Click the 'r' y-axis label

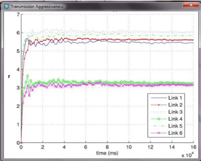(9, 76)
